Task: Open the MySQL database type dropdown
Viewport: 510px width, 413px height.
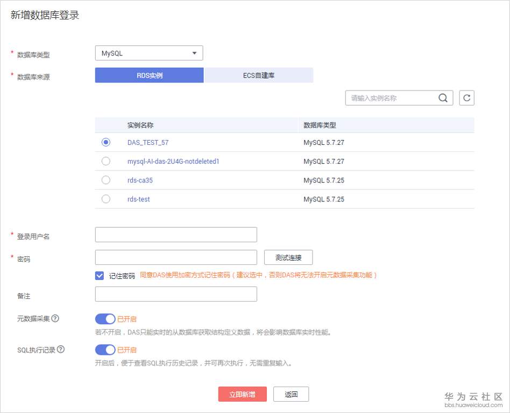Action: (149, 53)
